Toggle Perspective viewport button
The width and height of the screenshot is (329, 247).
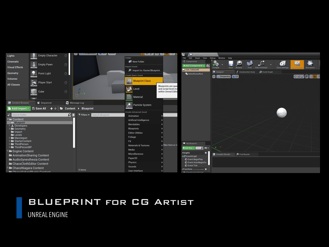224,77
